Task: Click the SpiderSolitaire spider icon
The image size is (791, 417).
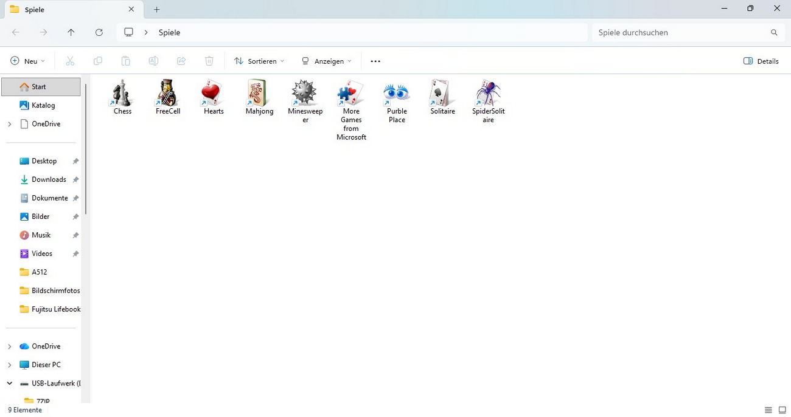Action: click(488, 94)
